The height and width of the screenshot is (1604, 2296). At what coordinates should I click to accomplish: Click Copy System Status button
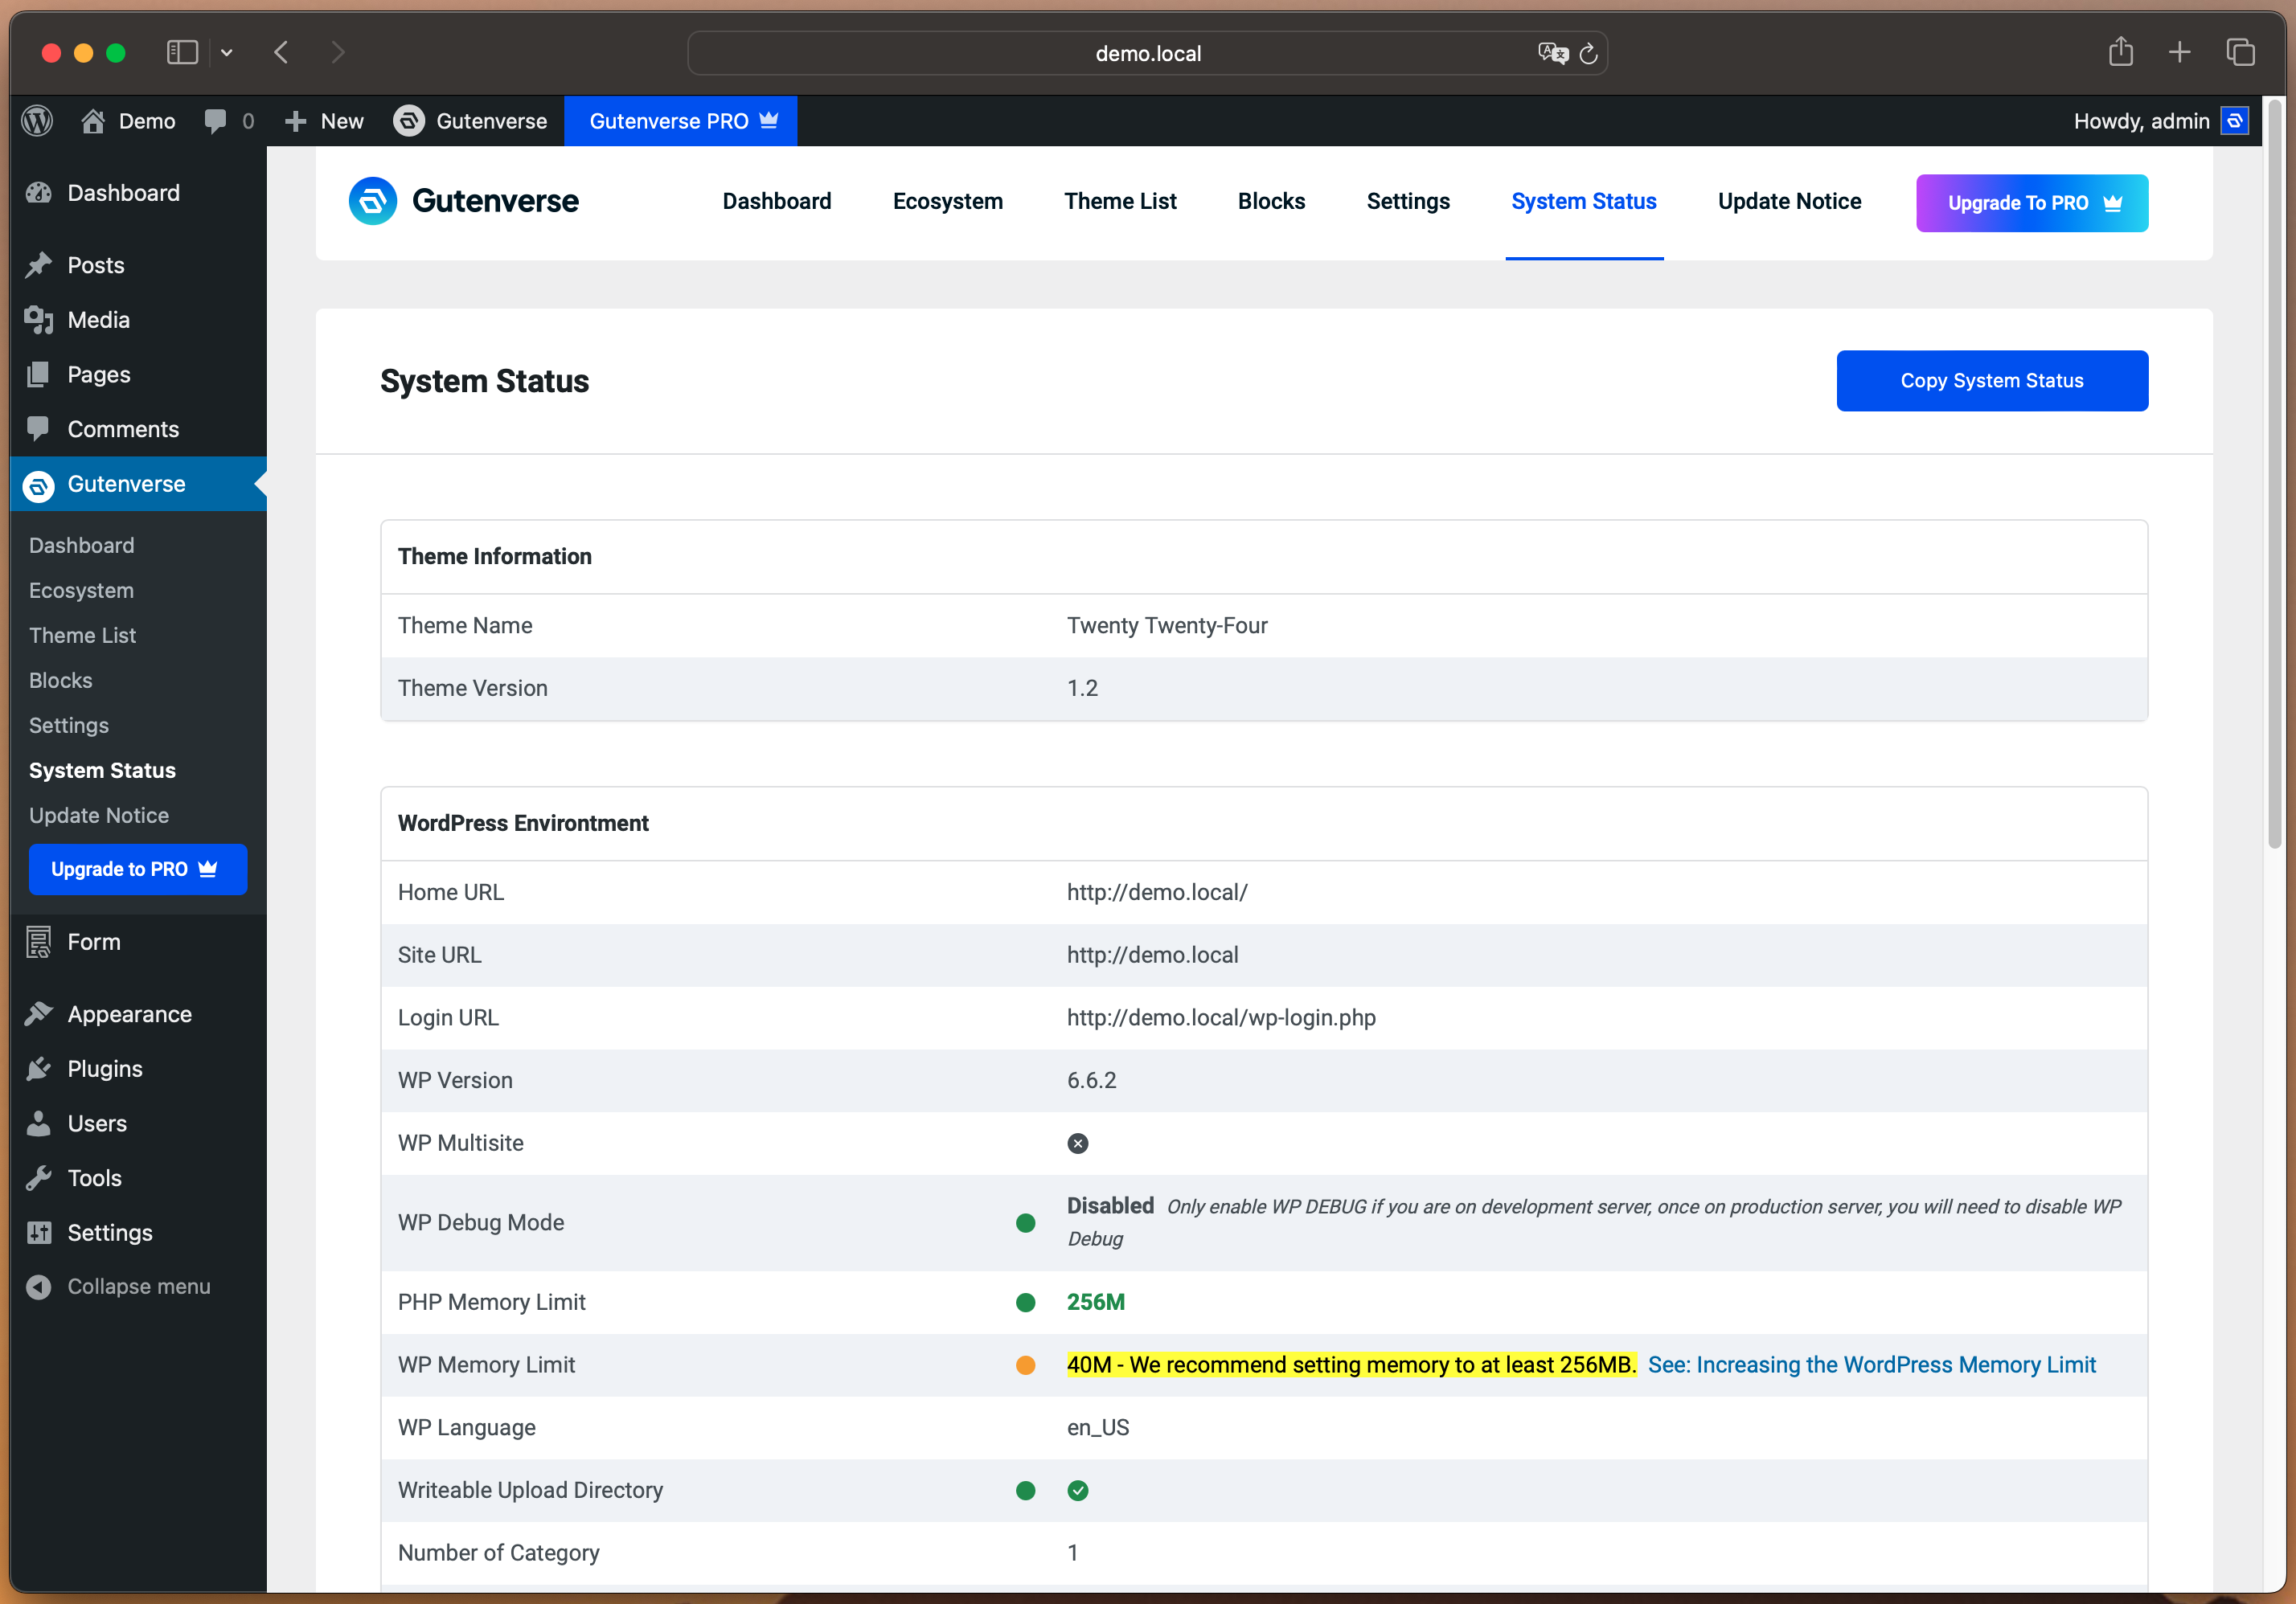coord(1991,381)
